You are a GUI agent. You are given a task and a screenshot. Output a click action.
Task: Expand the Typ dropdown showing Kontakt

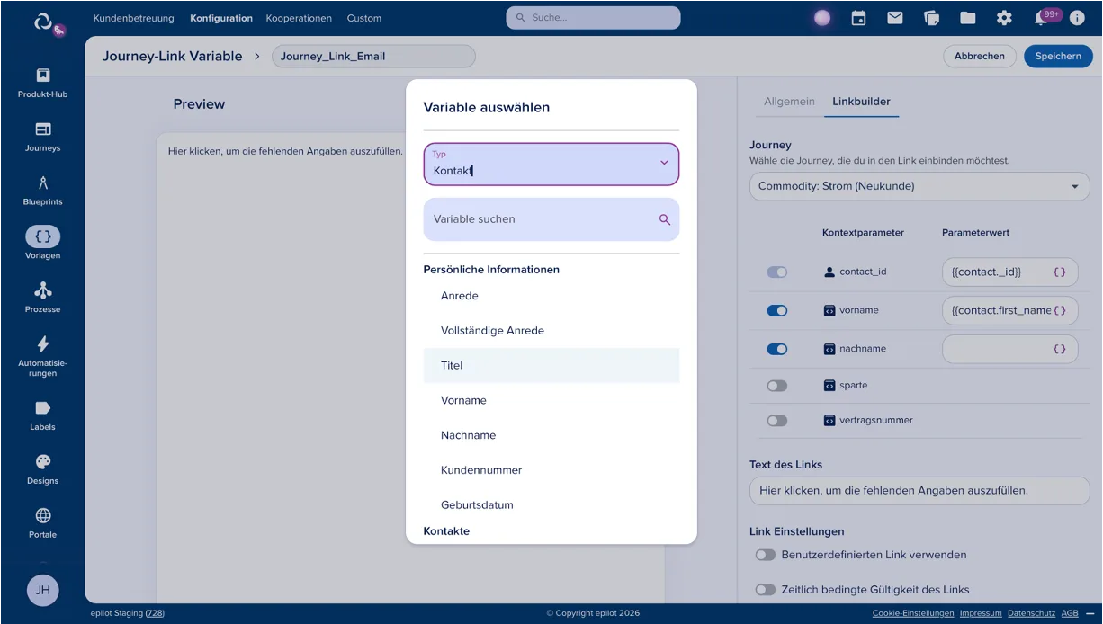pyautogui.click(x=551, y=165)
